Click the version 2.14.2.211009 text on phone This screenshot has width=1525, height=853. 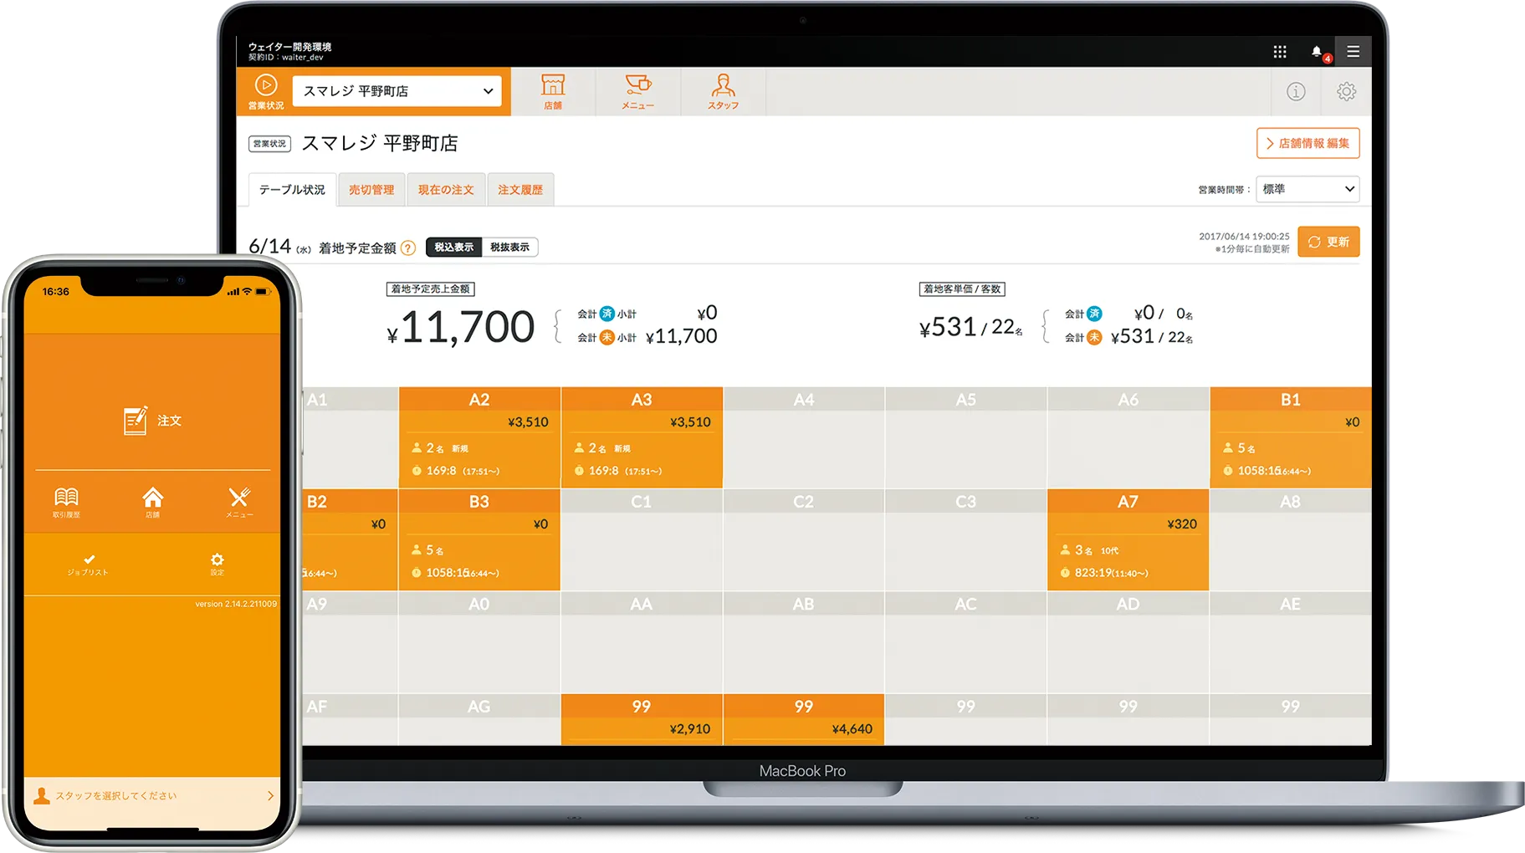click(x=236, y=604)
